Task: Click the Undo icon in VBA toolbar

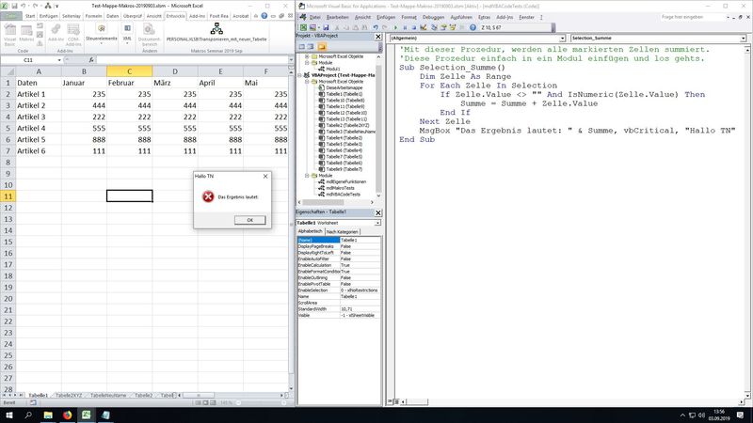Action: (376, 27)
